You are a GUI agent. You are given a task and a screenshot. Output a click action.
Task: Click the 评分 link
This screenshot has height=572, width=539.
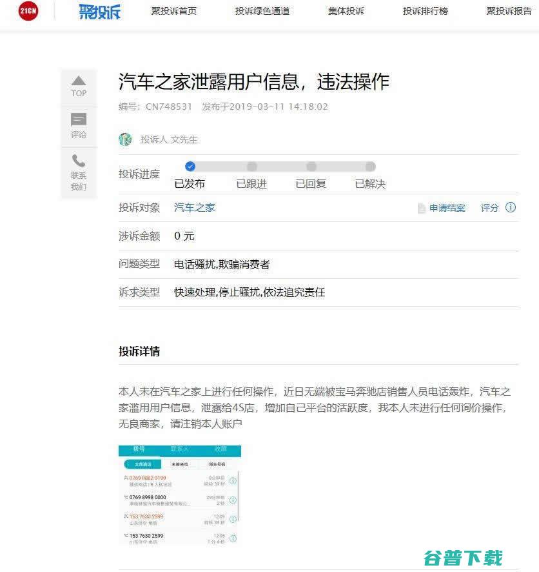pyautogui.click(x=489, y=207)
